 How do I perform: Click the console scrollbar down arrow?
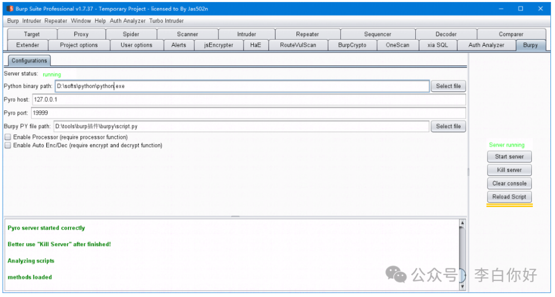[x=462, y=286]
